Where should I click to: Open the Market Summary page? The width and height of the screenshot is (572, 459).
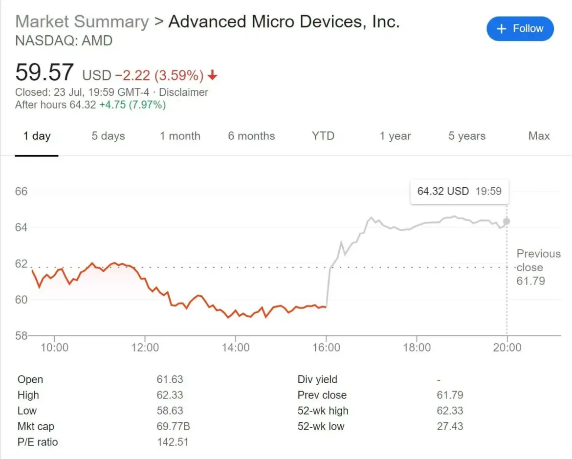(82, 22)
